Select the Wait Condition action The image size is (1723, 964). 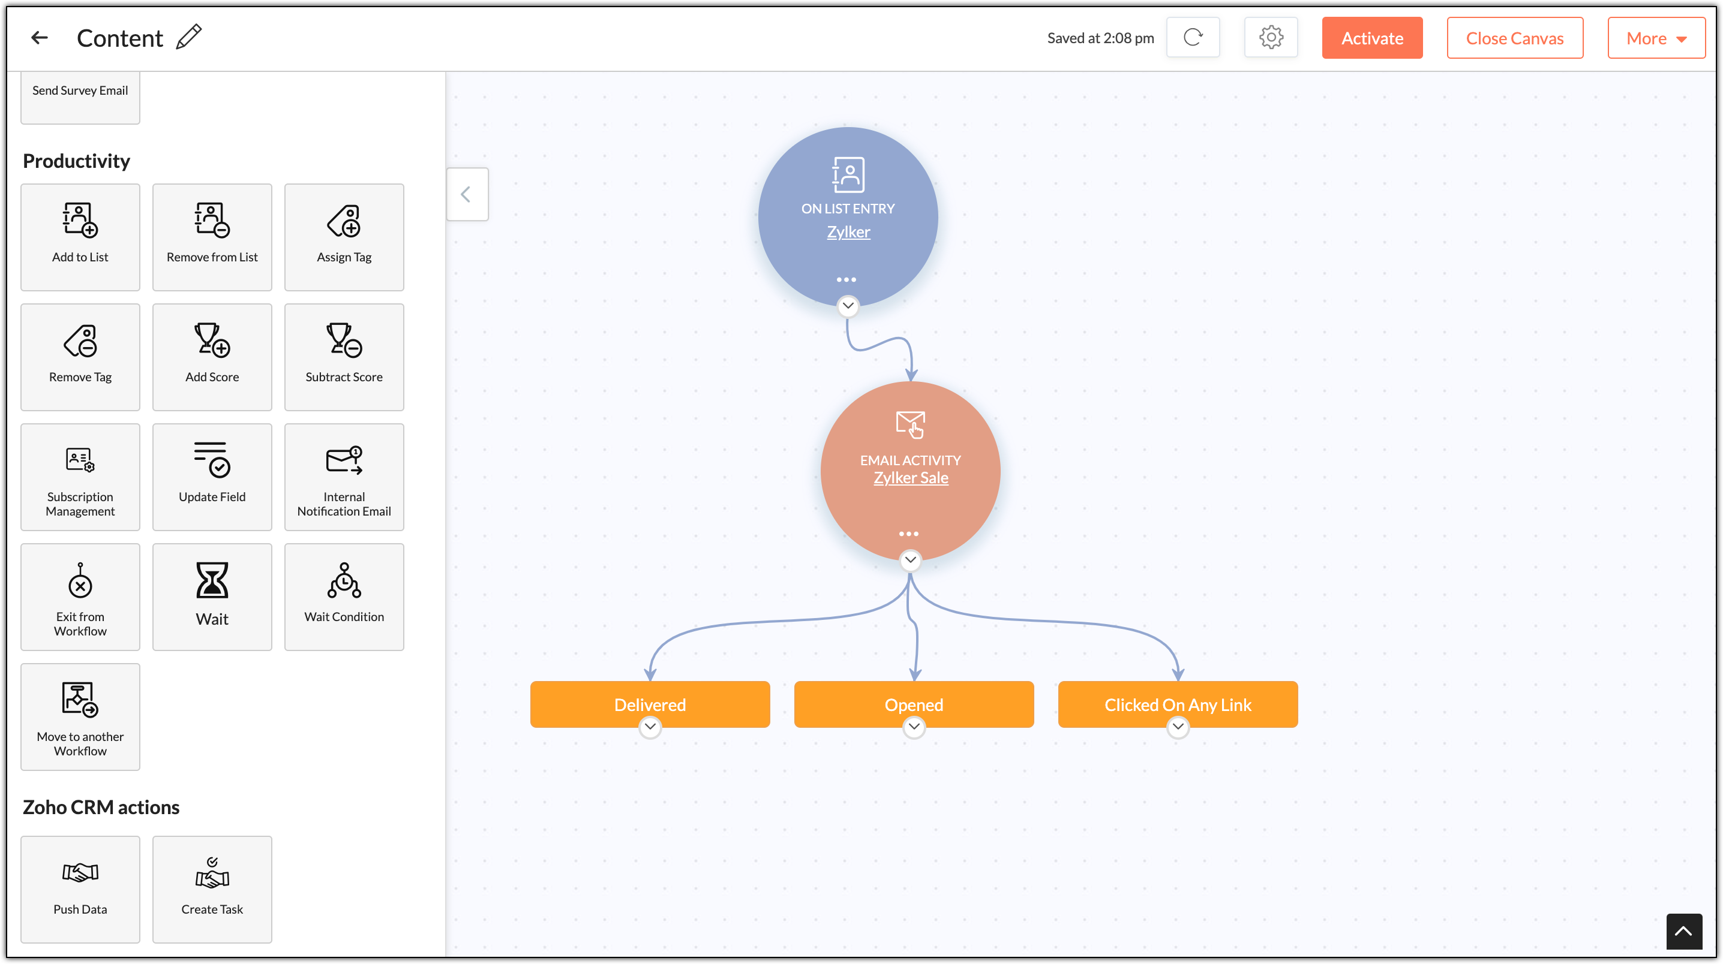344,597
